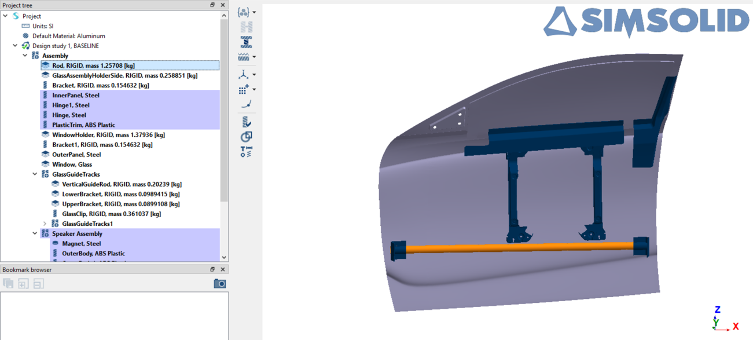Click the Save bookmark icon in Bookmark browser
Viewport: 753px width, 340px height.
pyautogui.click(x=8, y=283)
